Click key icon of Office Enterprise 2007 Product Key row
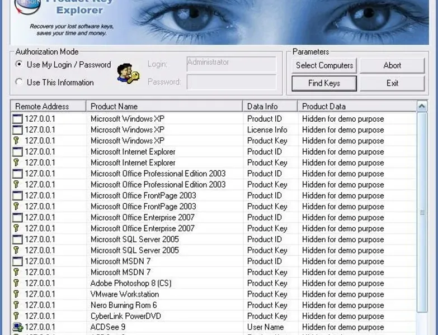438x335 pixels. (16, 228)
